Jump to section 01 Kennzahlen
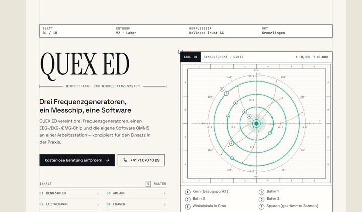 click(x=69, y=193)
